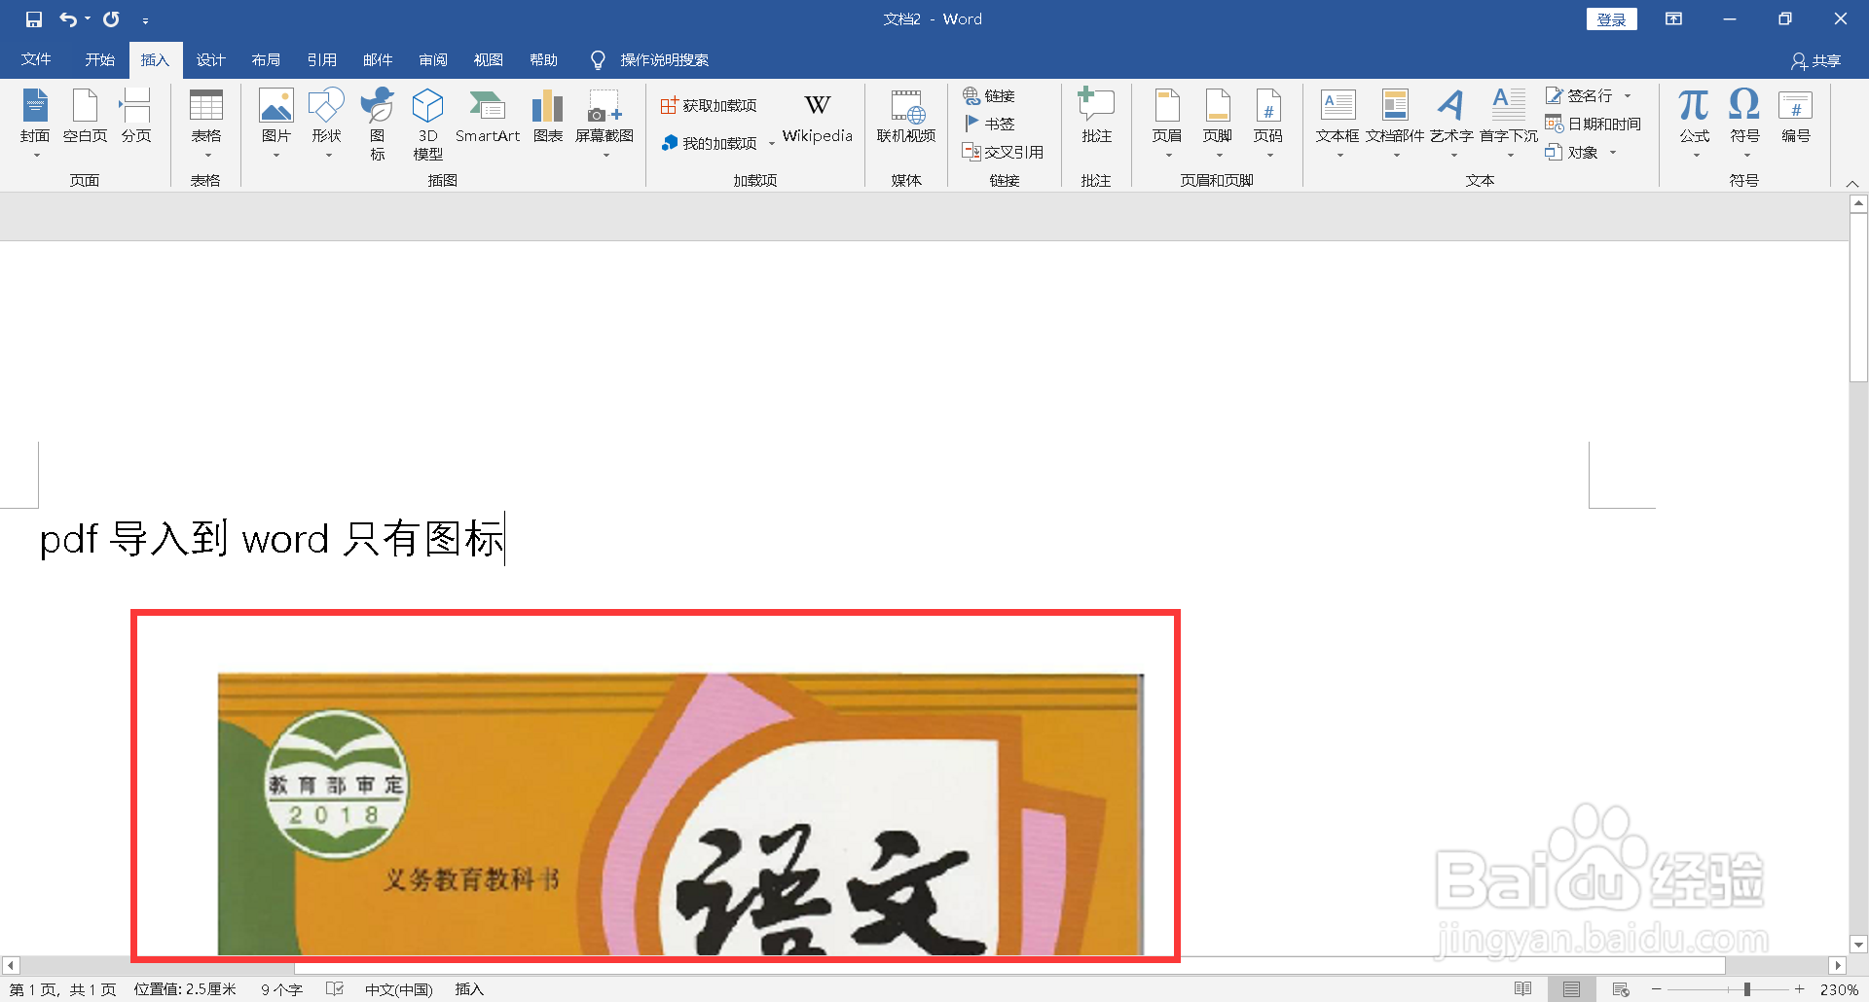
Task: Insert date and time (日期和时间)
Action: pos(1594,124)
